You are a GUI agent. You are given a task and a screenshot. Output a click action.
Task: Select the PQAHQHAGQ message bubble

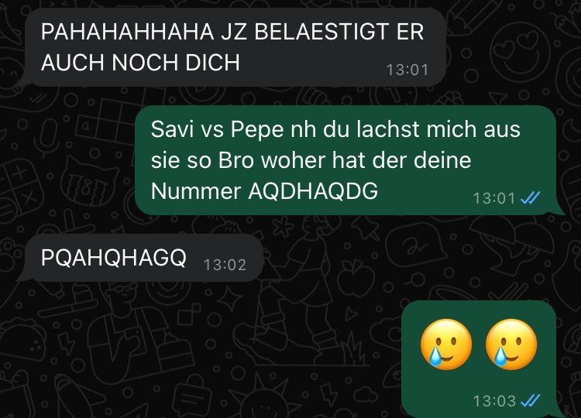point(141,258)
